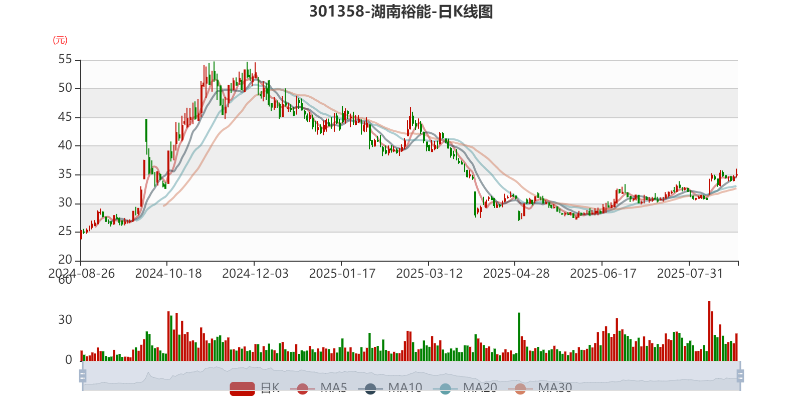Click the x-axis date label 2025-01-17

pyautogui.click(x=342, y=274)
